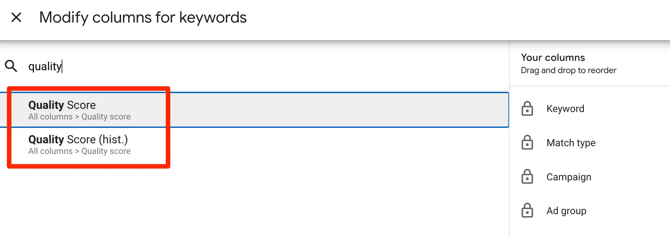Click the "Drag and drop to reorder" hint
Screen dimensions: 670x237
(x=568, y=70)
